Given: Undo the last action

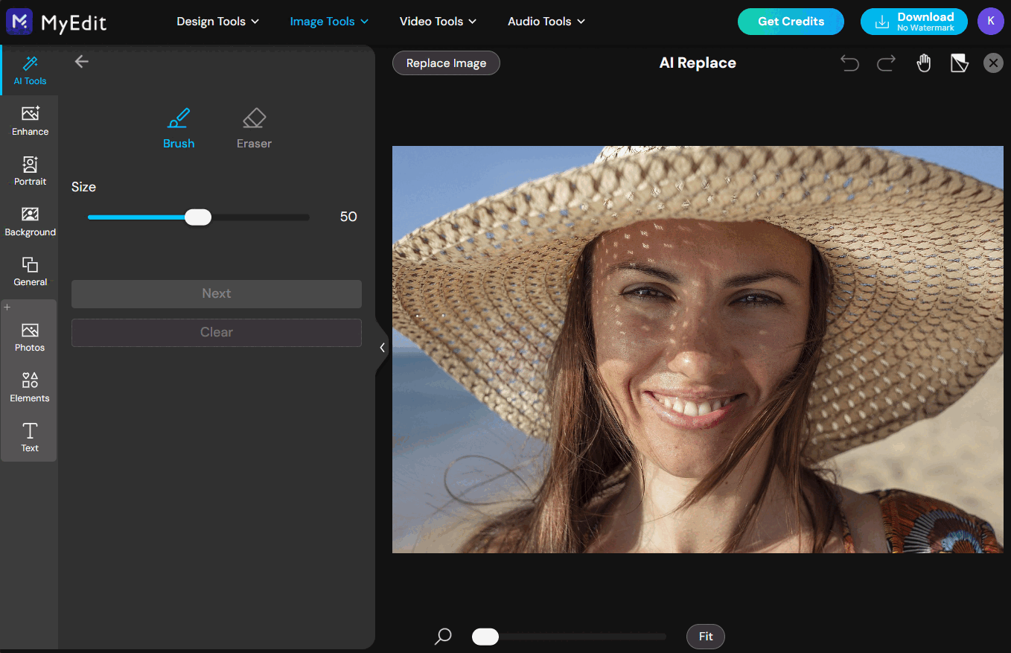Looking at the screenshot, I should click(x=849, y=63).
